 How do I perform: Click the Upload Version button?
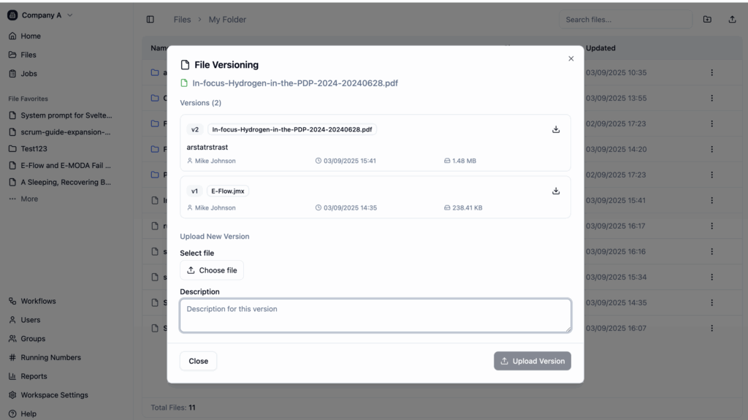pyautogui.click(x=533, y=361)
